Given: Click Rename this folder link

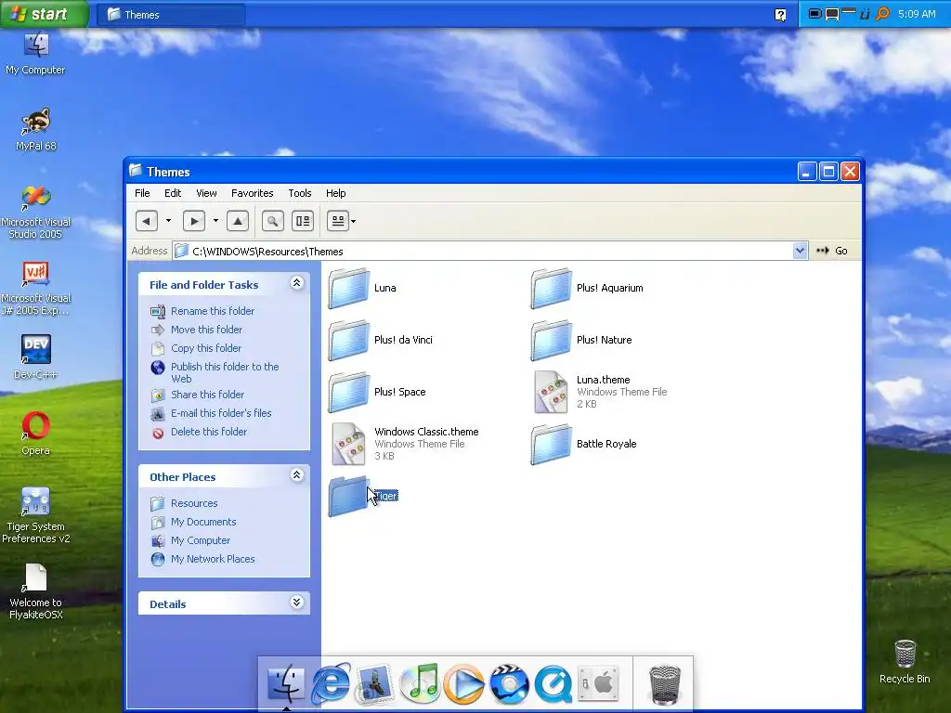Looking at the screenshot, I should tap(213, 311).
